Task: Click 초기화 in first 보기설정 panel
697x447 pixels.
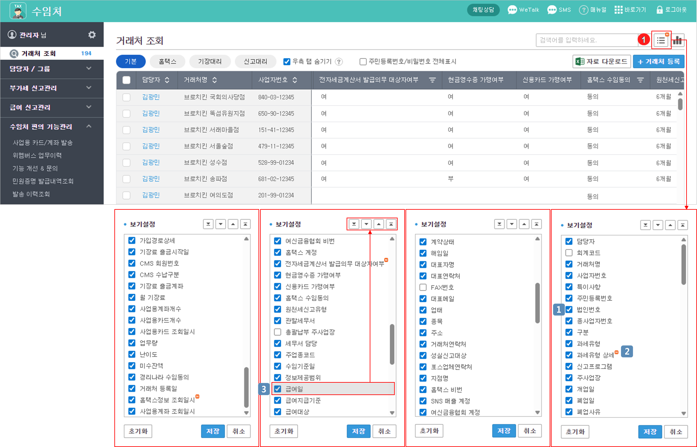Action: (138, 431)
